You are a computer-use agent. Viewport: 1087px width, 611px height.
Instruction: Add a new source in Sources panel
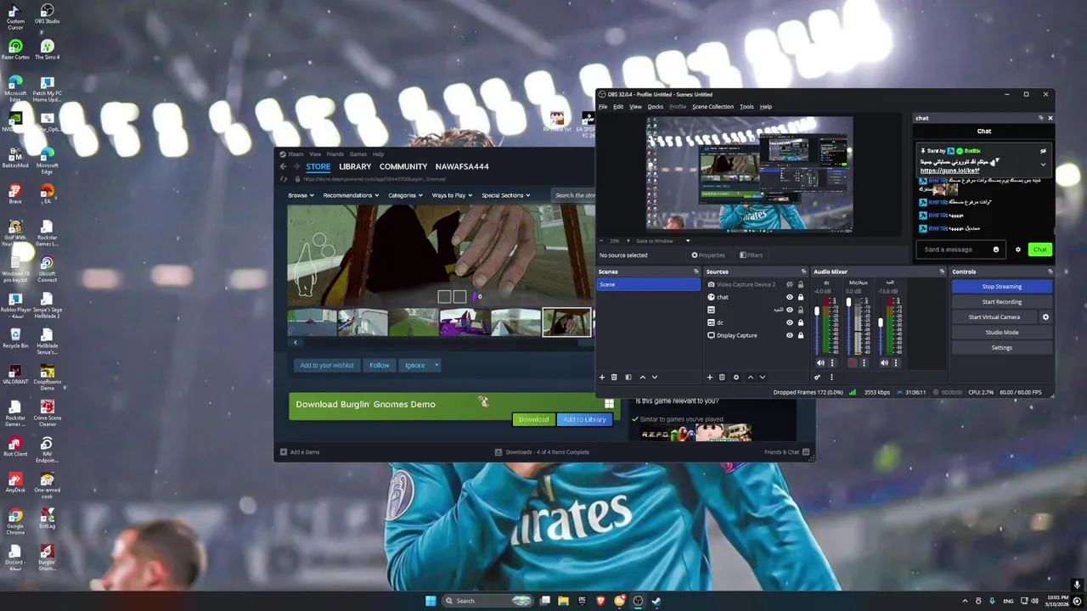[710, 377]
